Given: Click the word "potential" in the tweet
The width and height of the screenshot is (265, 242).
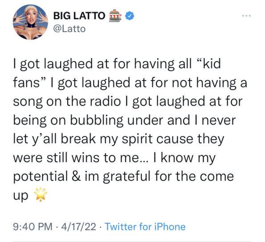Looking at the screenshot, I should [41, 177].
